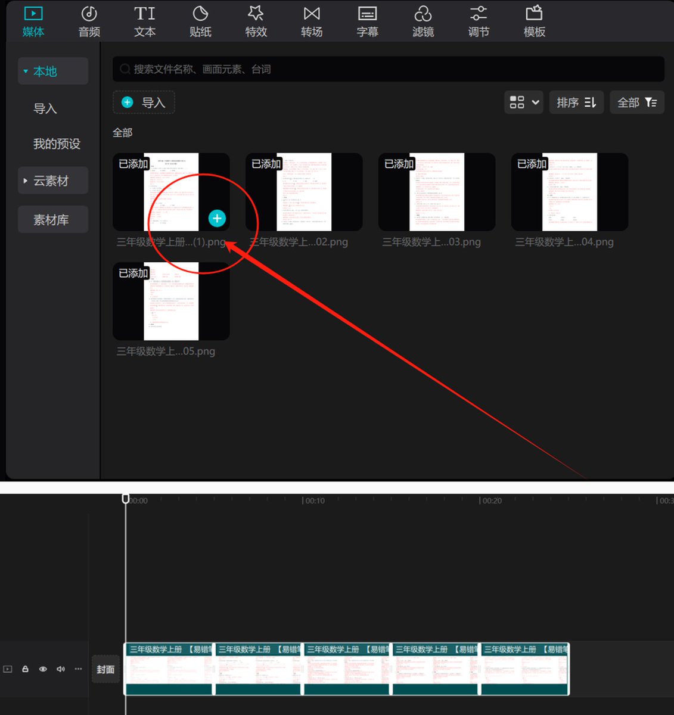This screenshot has width=674, height=715.
Task: Mute the track with speaker icon
Action: click(x=60, y=669)
